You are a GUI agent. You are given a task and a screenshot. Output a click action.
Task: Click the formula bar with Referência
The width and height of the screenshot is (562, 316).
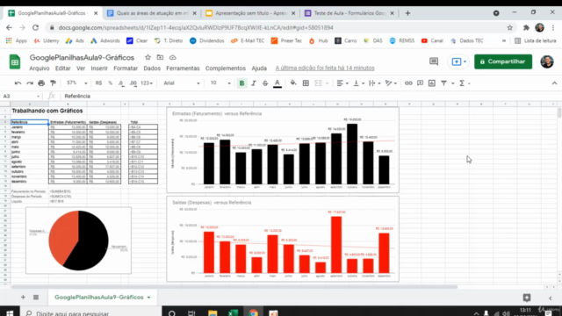tap(308, 96)
